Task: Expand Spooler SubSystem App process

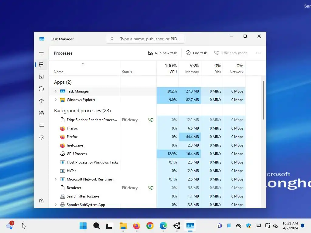Action: tap(56, 205)
